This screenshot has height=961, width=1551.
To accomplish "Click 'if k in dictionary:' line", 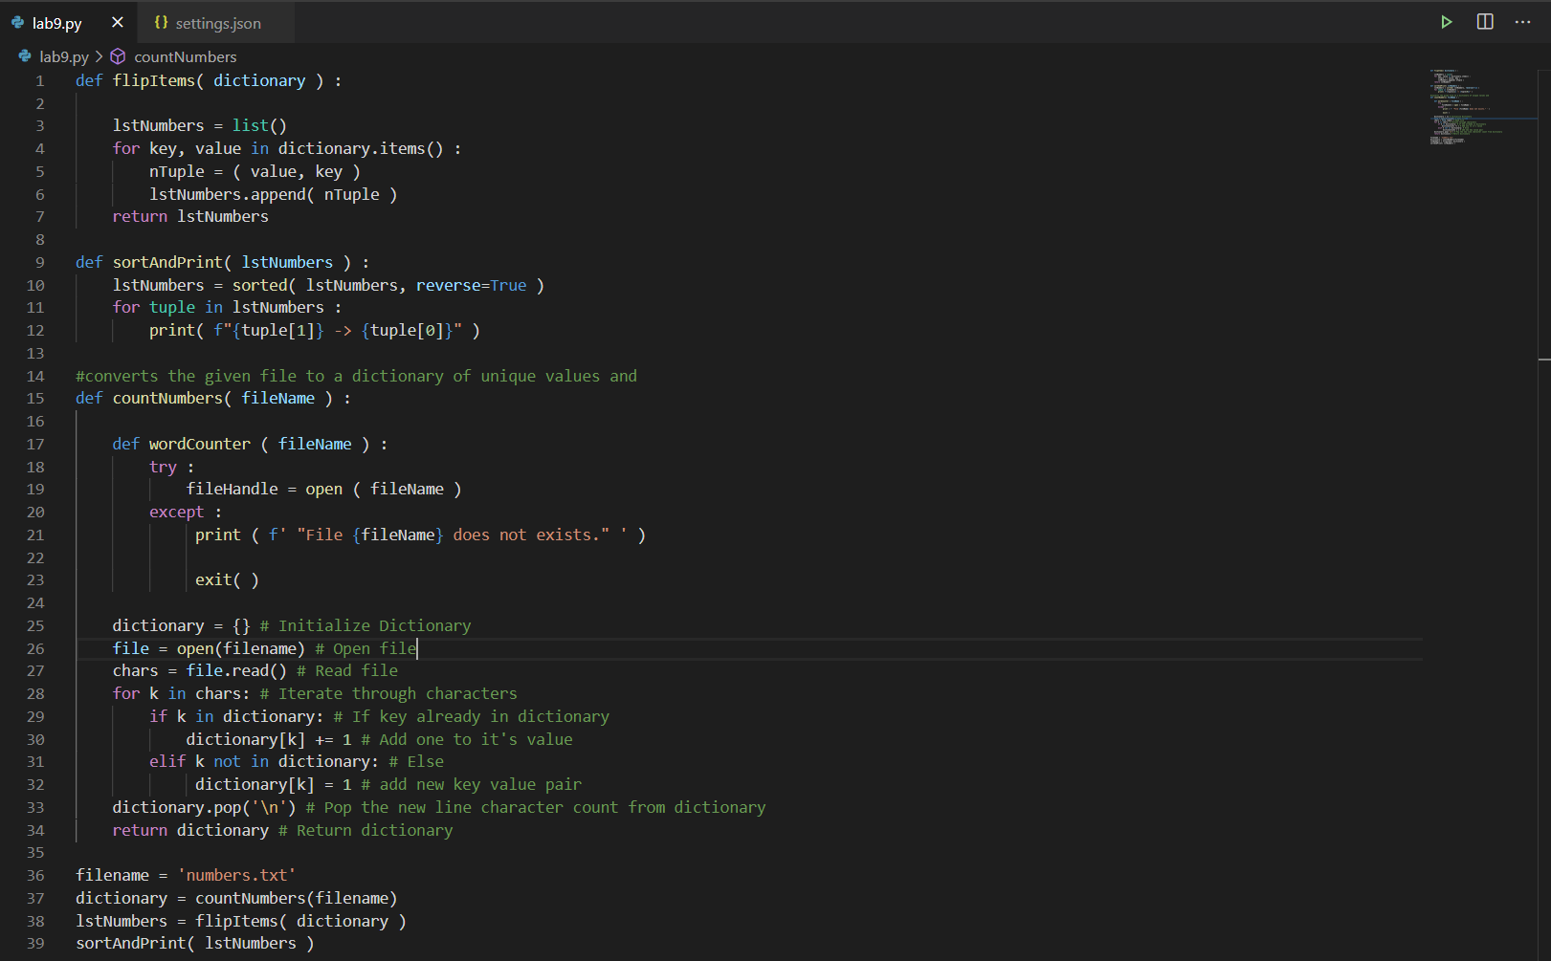I will point(236,716).
